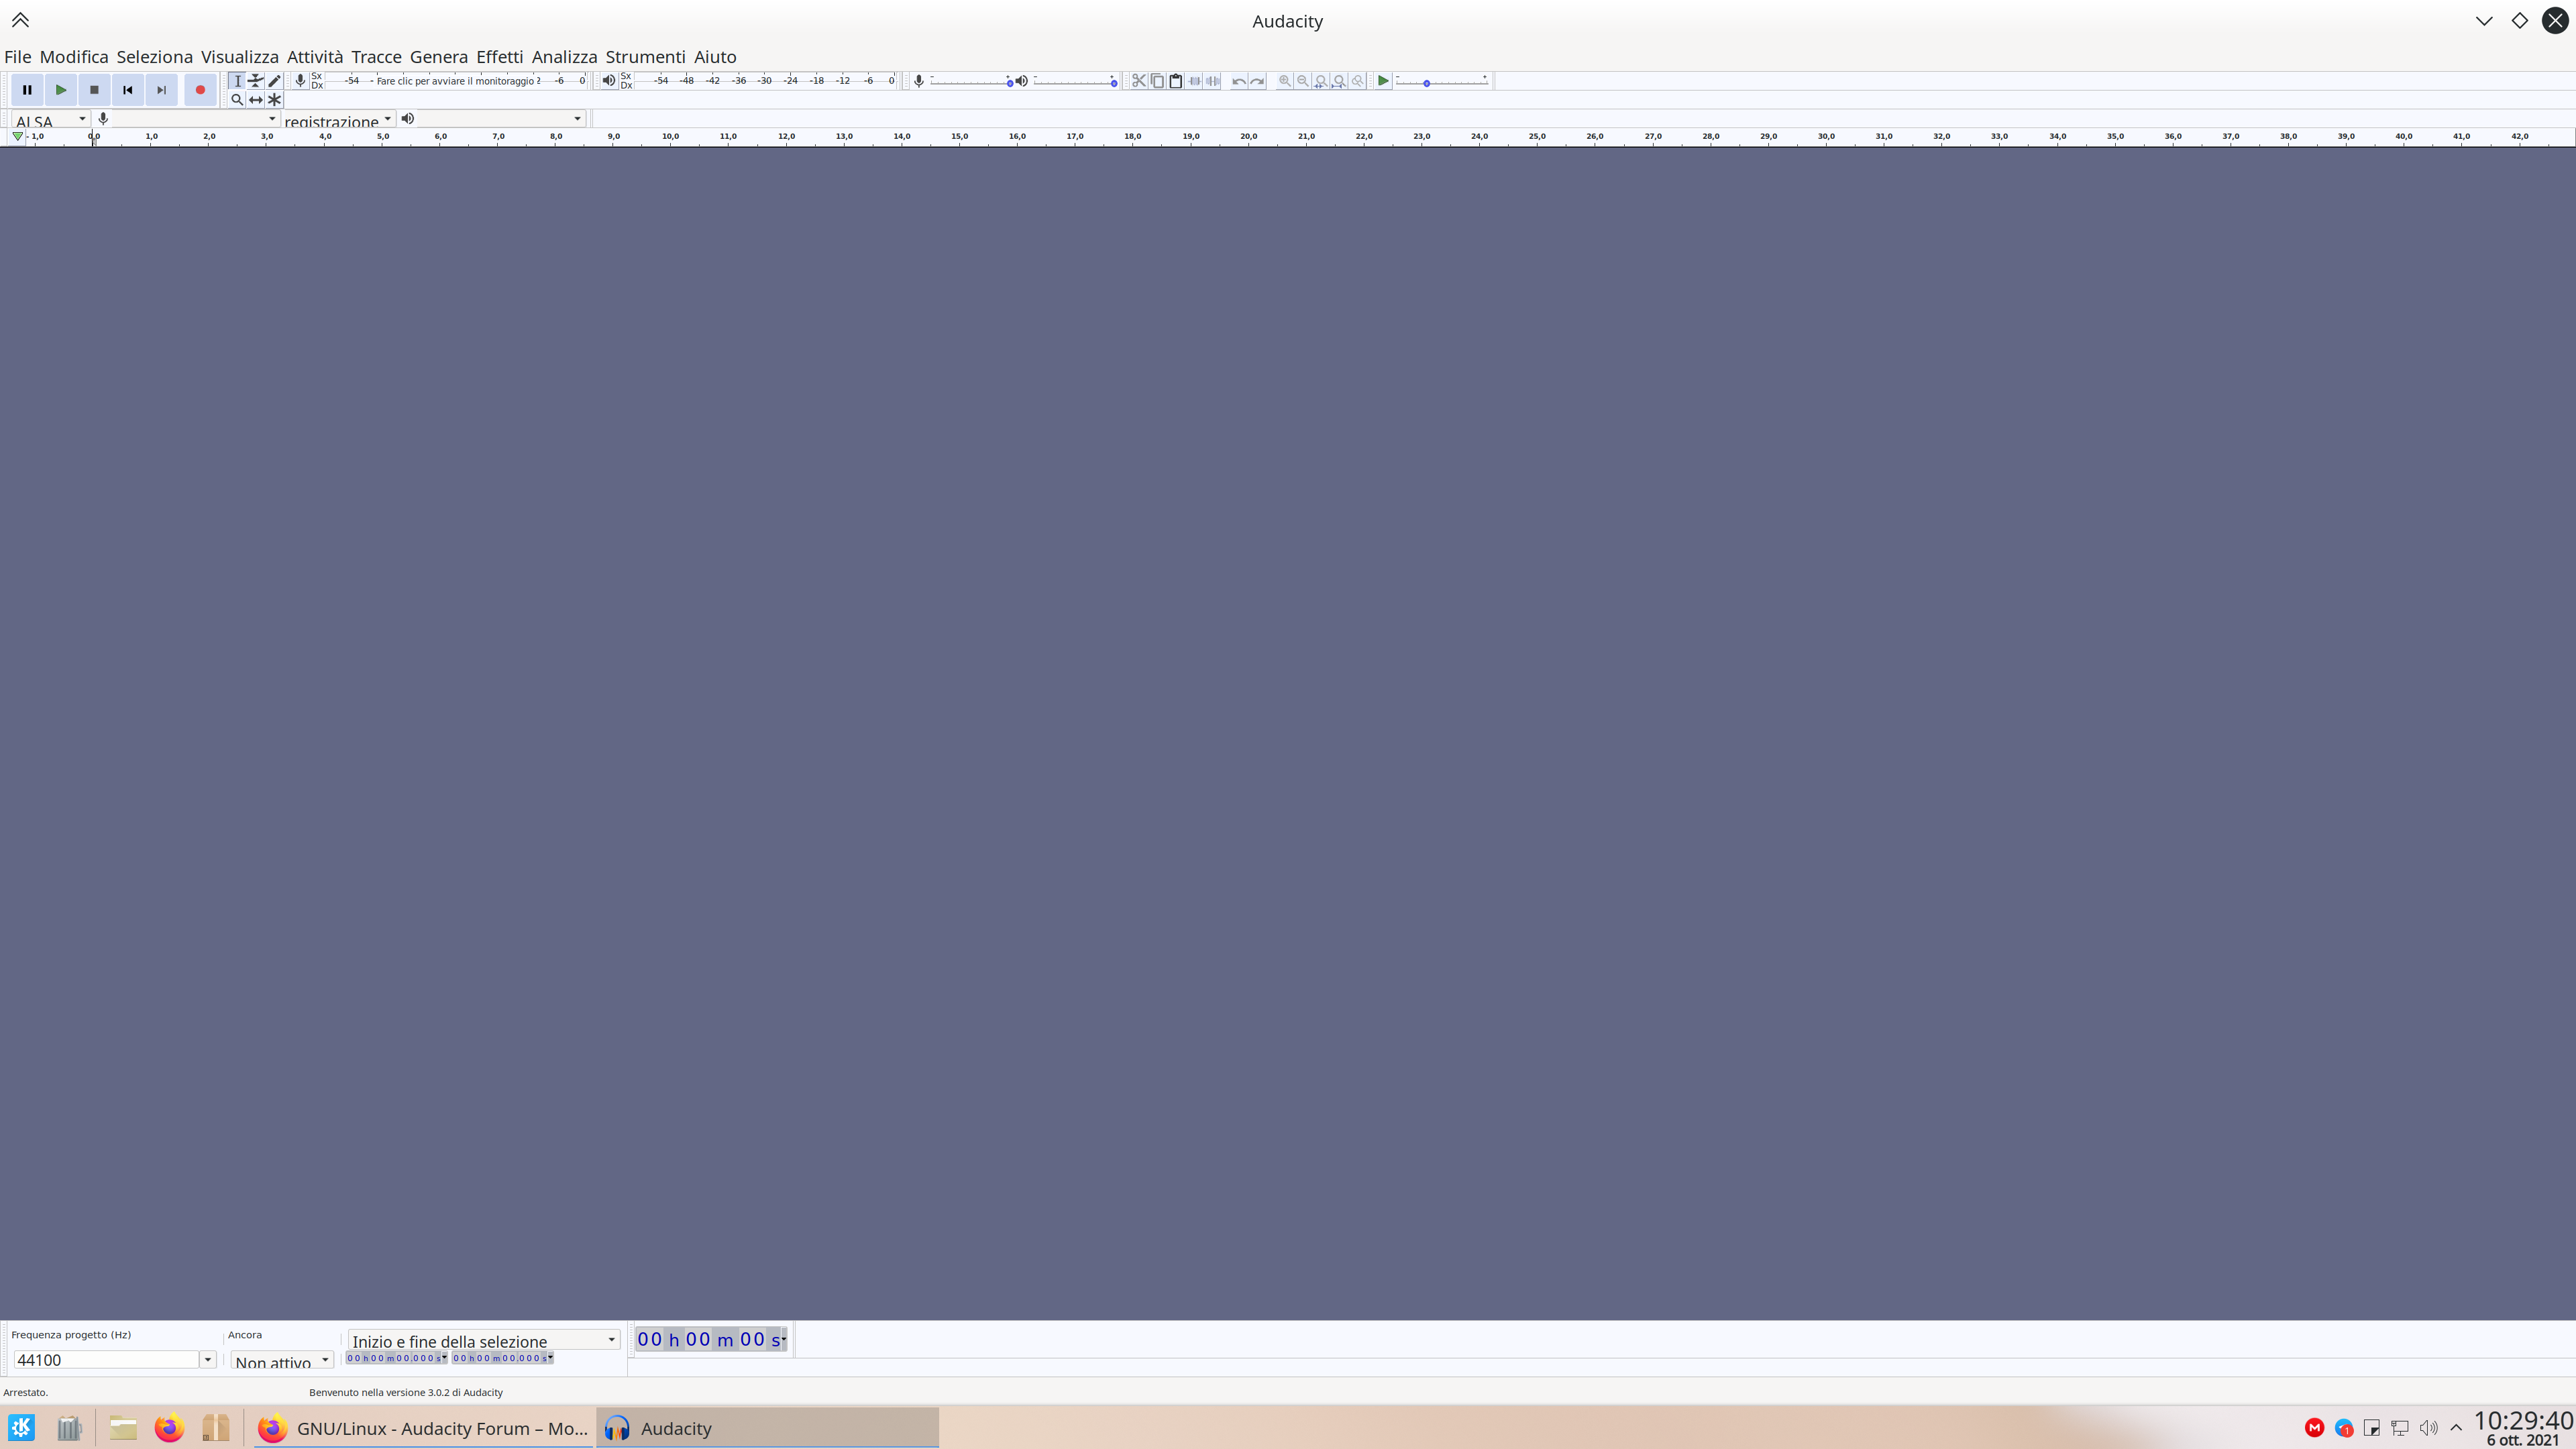This screenshot has height=1449, width=2576.
Task: Click Play-at-Speed green button
Action: (x=1383, y=81)
